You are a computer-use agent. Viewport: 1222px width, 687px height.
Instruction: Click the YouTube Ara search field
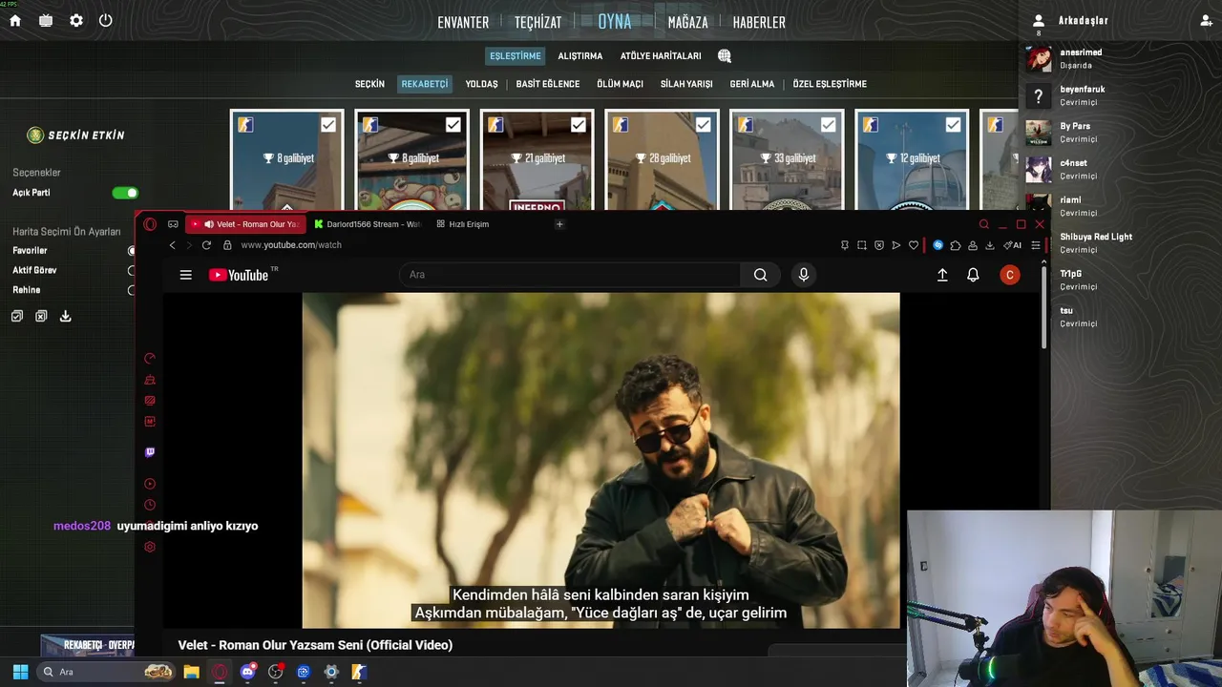point(570,275)
